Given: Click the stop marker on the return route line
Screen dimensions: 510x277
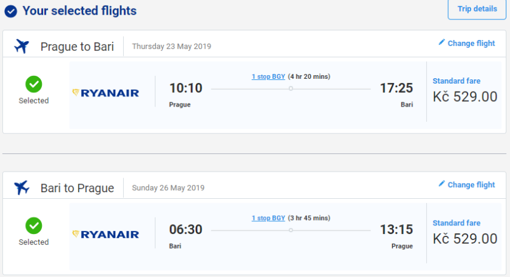Looking at the screenshot, I should [291, 230].
